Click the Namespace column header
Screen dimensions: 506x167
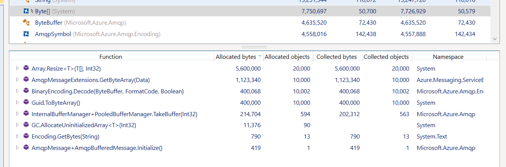[x=448, y=57]
